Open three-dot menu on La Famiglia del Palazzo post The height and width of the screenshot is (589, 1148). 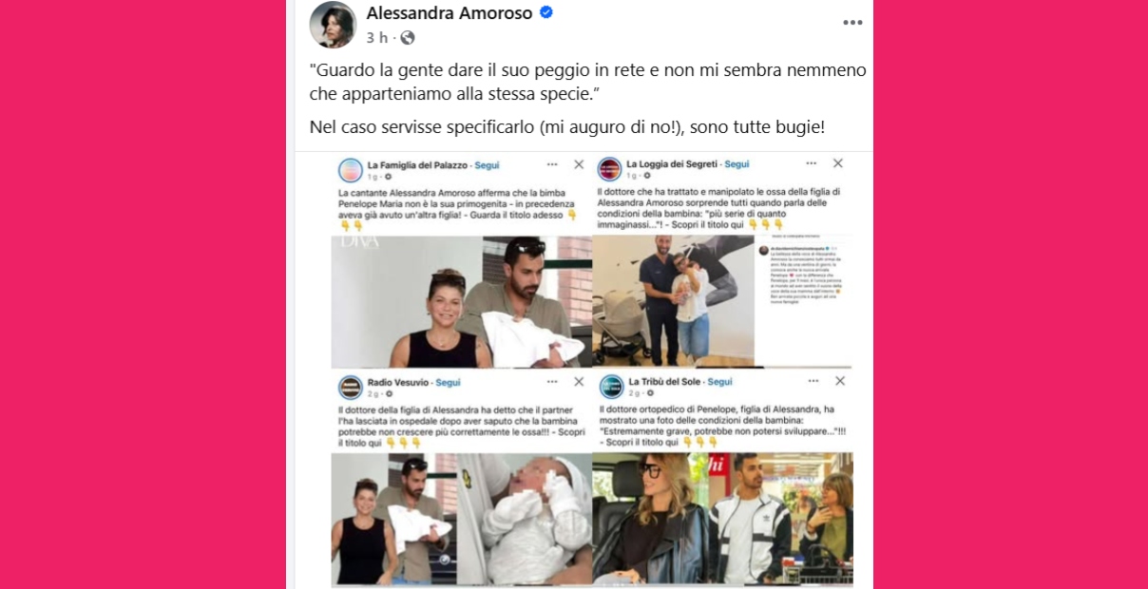point(552,164)
